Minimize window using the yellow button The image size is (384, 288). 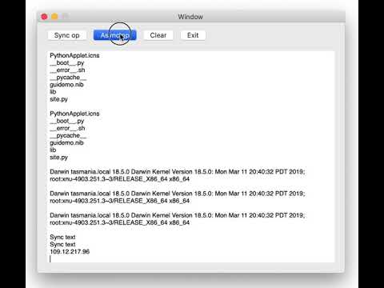[54, 17]
